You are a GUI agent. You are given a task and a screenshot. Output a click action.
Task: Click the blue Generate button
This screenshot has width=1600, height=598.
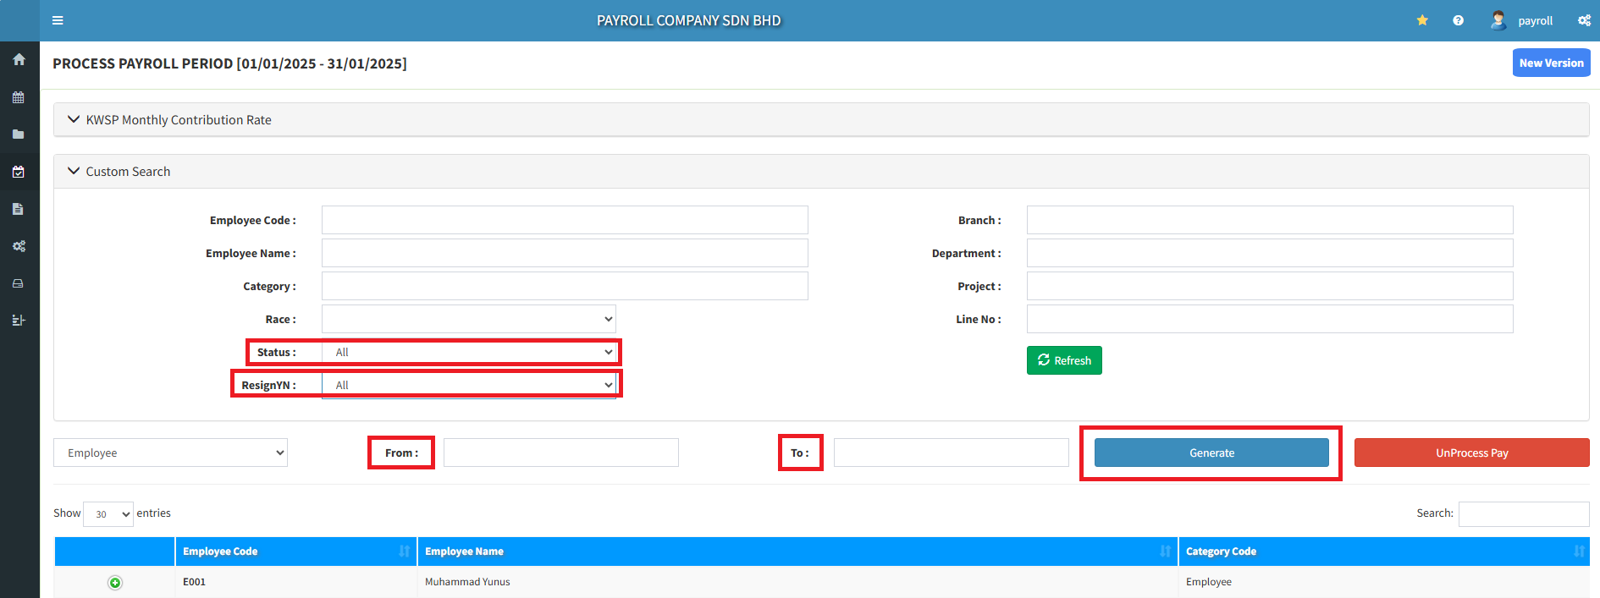1211,453
